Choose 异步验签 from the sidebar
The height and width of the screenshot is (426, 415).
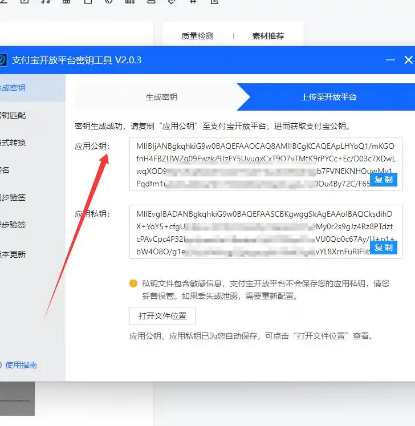(x=14, y=225)
